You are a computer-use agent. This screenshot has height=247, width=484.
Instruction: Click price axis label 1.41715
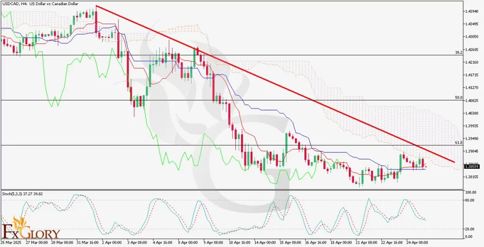click(473, 75)
